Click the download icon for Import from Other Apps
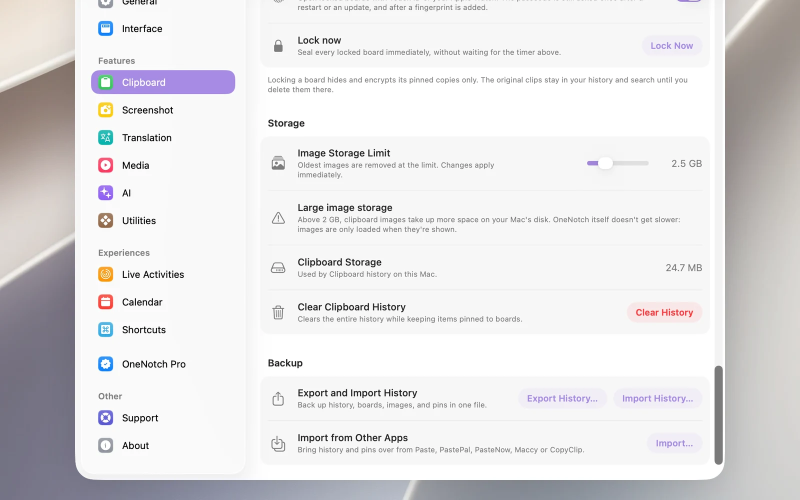800x500 pixels. pyautogui.click(x=278, y=443)
